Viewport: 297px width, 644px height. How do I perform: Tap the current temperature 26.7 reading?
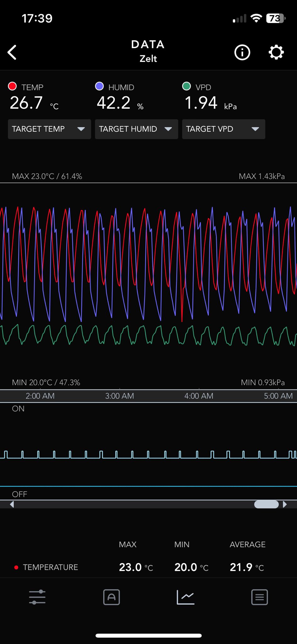click(26, 103)
